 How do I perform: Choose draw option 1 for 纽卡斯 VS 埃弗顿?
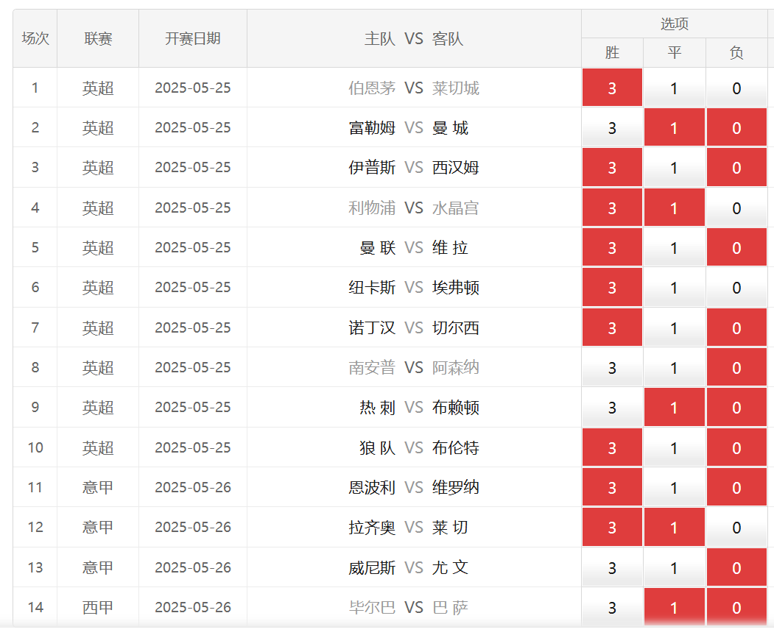[675, 288]
